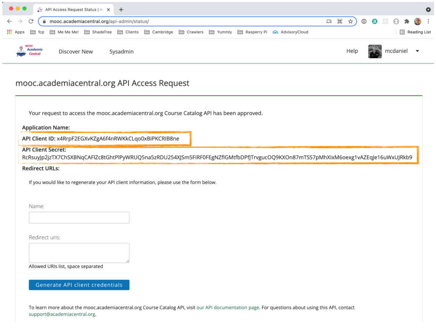Screen dimensions: 436x333
Task: Open Chrome three-dot menu
Action: pyautogui.click(x=428, y=22)
